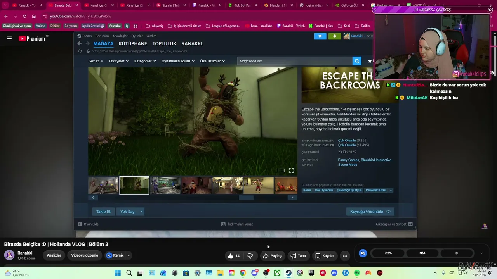The height and width of the screenshot is (279, 497).
Task: Open Discord from the taskbar
Action: click(254, 273)
